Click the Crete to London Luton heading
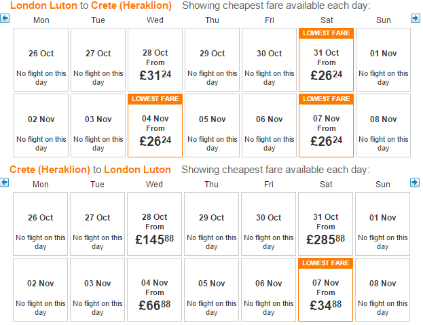 click(90, 170)
